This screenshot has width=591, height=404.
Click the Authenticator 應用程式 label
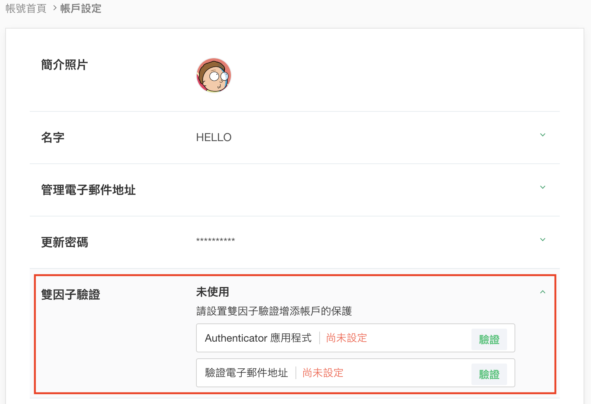point(258,338)
